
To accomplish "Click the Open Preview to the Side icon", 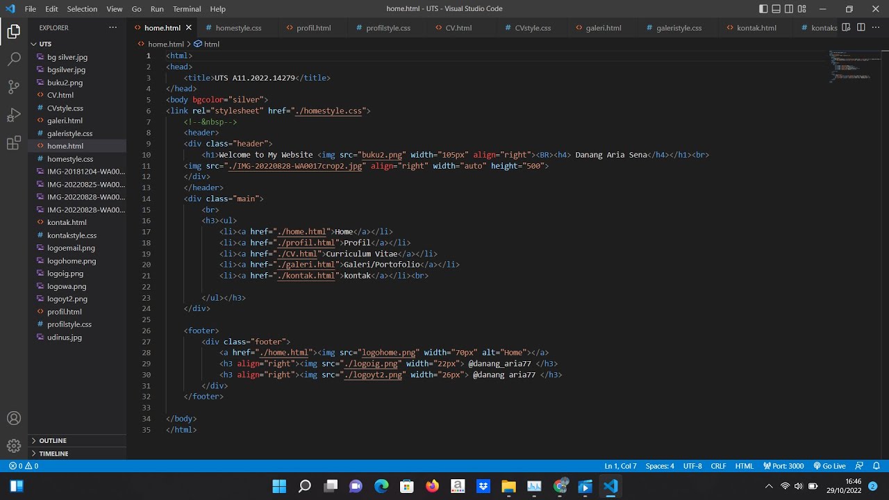I will point(846,28).
